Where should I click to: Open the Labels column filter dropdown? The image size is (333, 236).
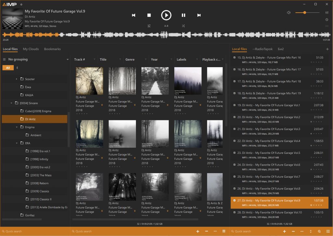tap(197, 59)
